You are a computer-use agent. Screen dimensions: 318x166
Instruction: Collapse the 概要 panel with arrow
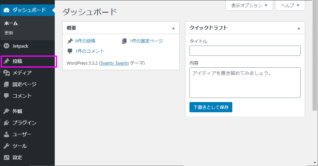(x=173, y=28)
